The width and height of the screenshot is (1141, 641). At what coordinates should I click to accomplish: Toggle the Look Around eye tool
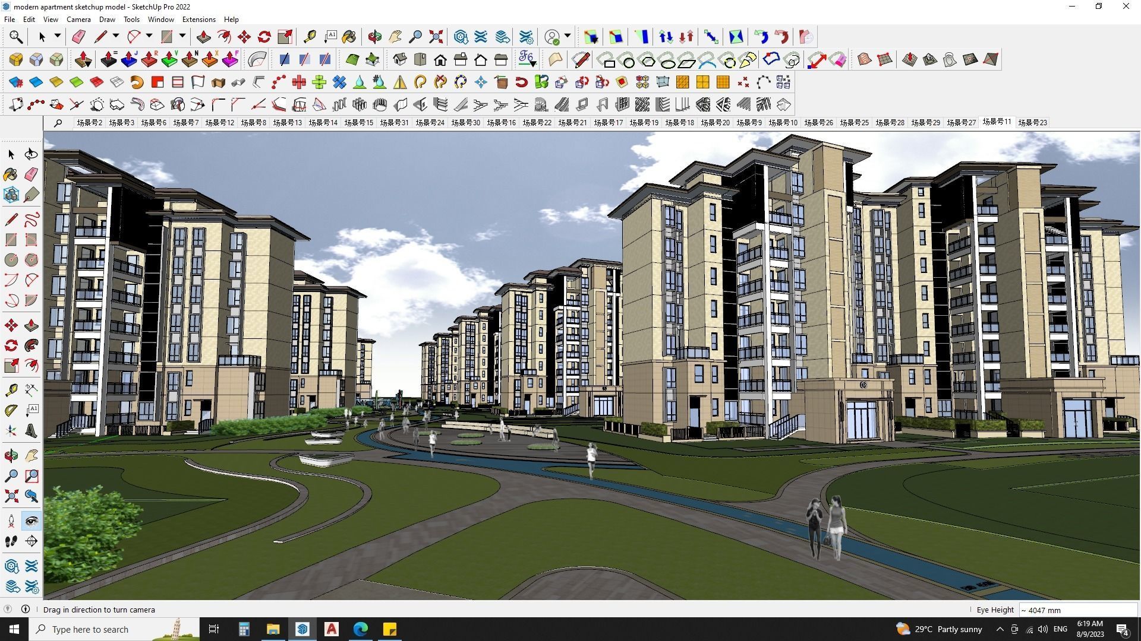(x=31, y=521)
